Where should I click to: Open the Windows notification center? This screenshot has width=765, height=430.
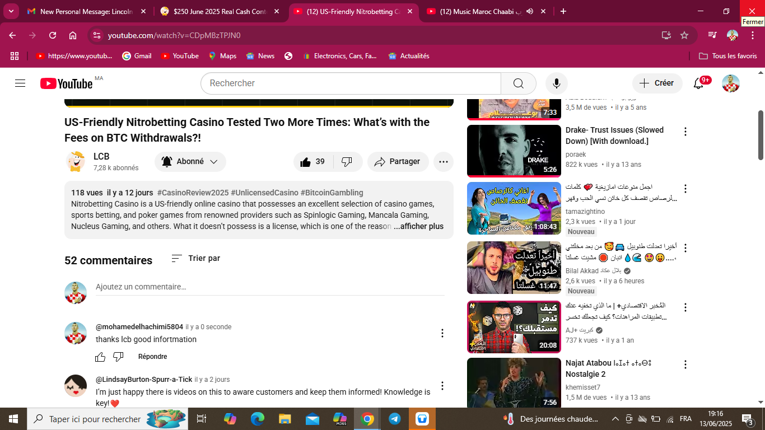748,419
